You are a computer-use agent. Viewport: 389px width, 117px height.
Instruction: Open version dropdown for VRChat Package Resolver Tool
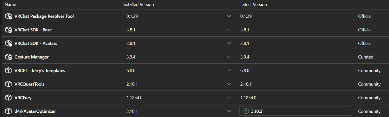click(229, 16)
